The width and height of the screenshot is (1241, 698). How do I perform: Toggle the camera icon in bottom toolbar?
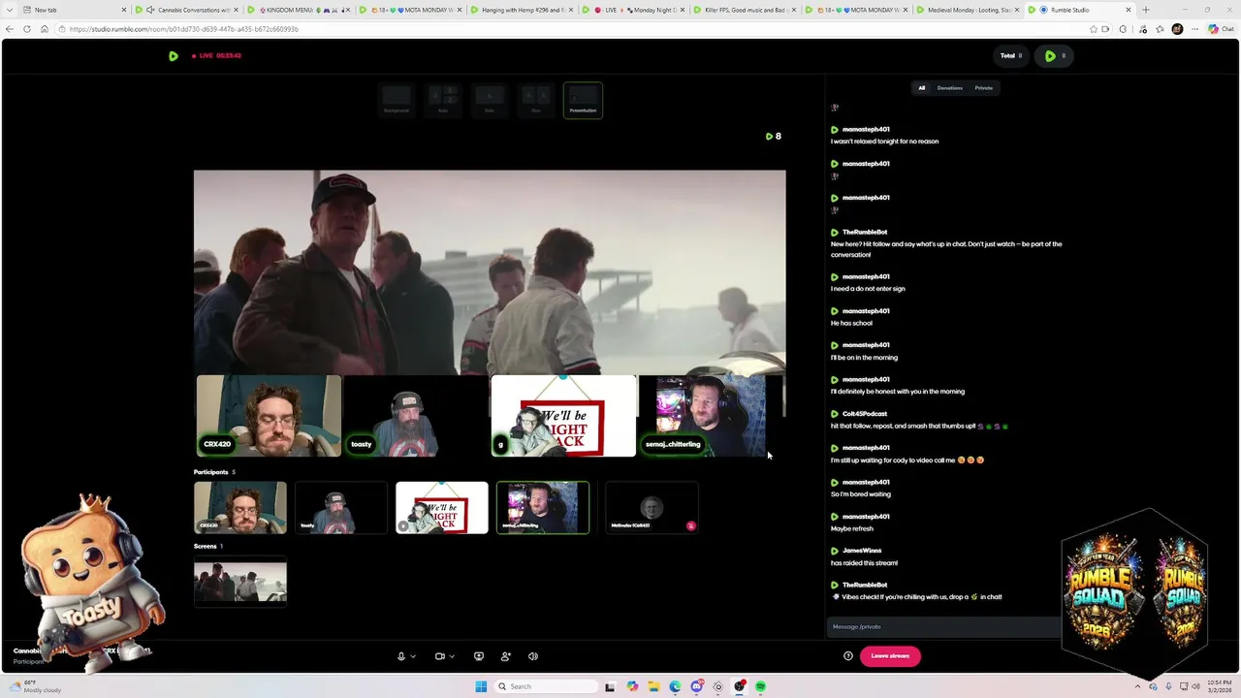(x=440, y=656)
